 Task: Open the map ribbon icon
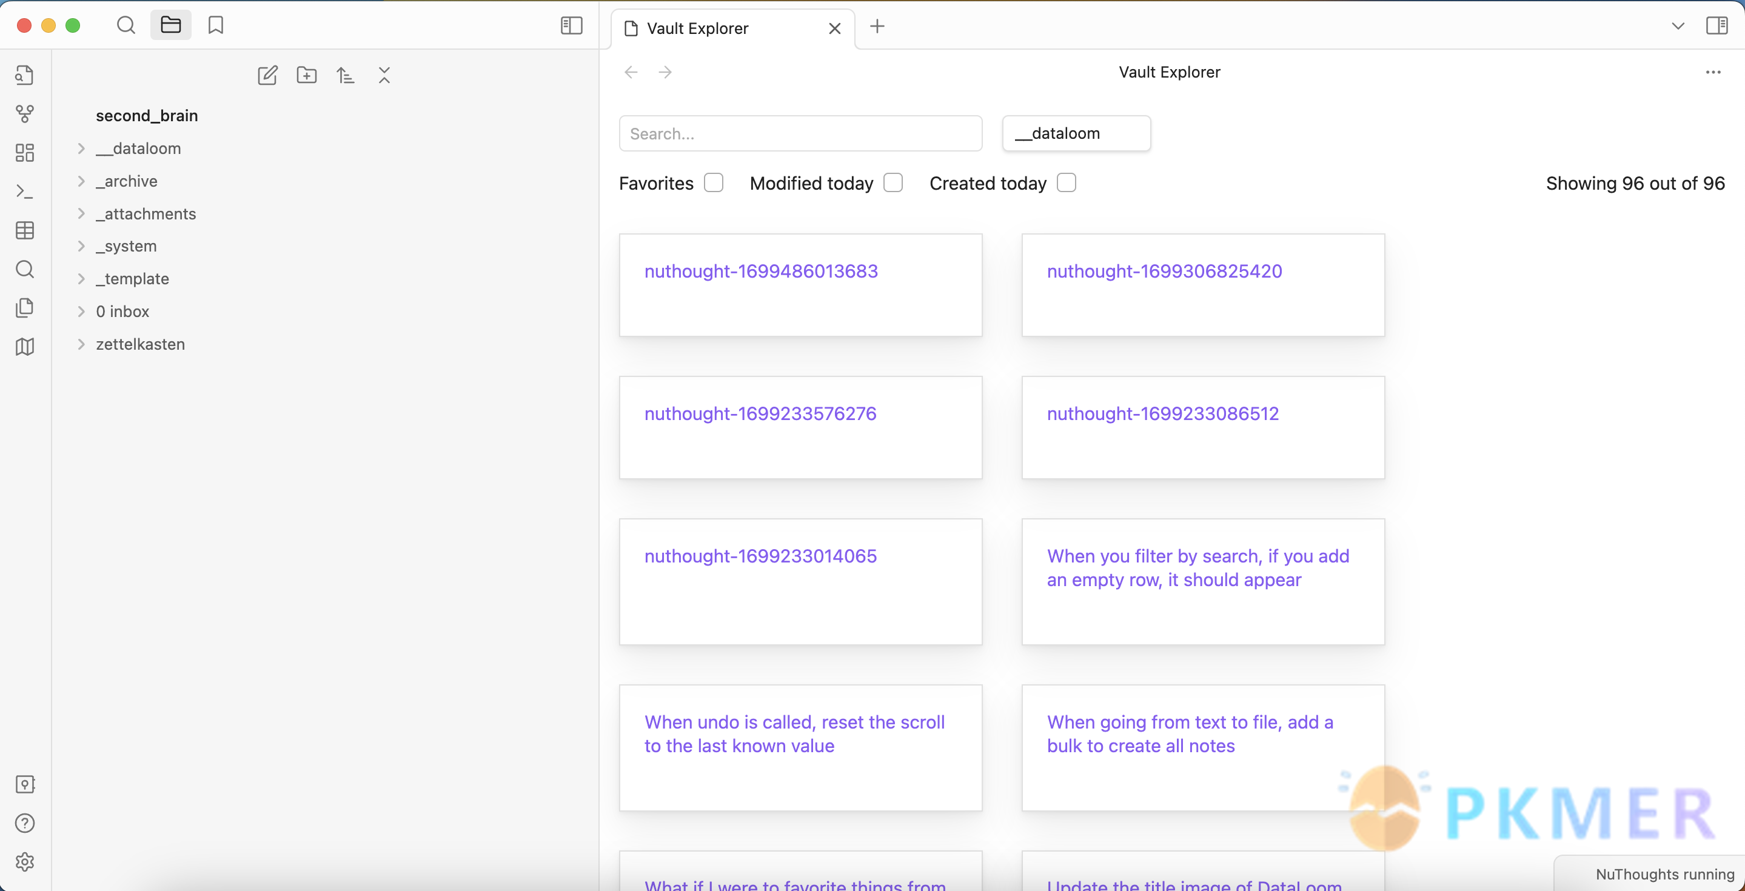(25, 347)
